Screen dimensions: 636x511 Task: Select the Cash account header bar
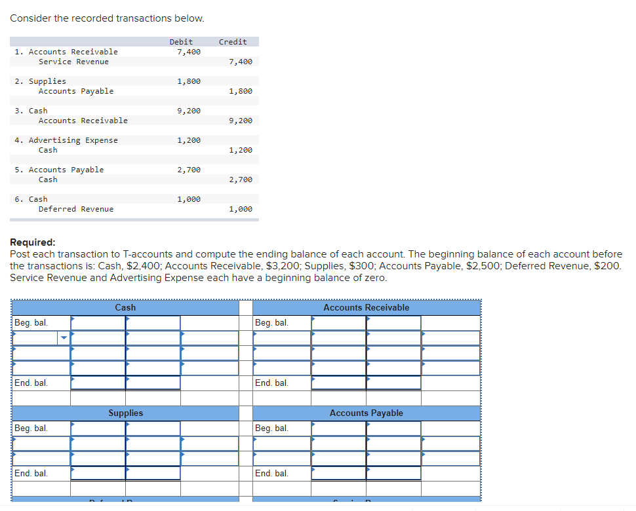point(126,307)
